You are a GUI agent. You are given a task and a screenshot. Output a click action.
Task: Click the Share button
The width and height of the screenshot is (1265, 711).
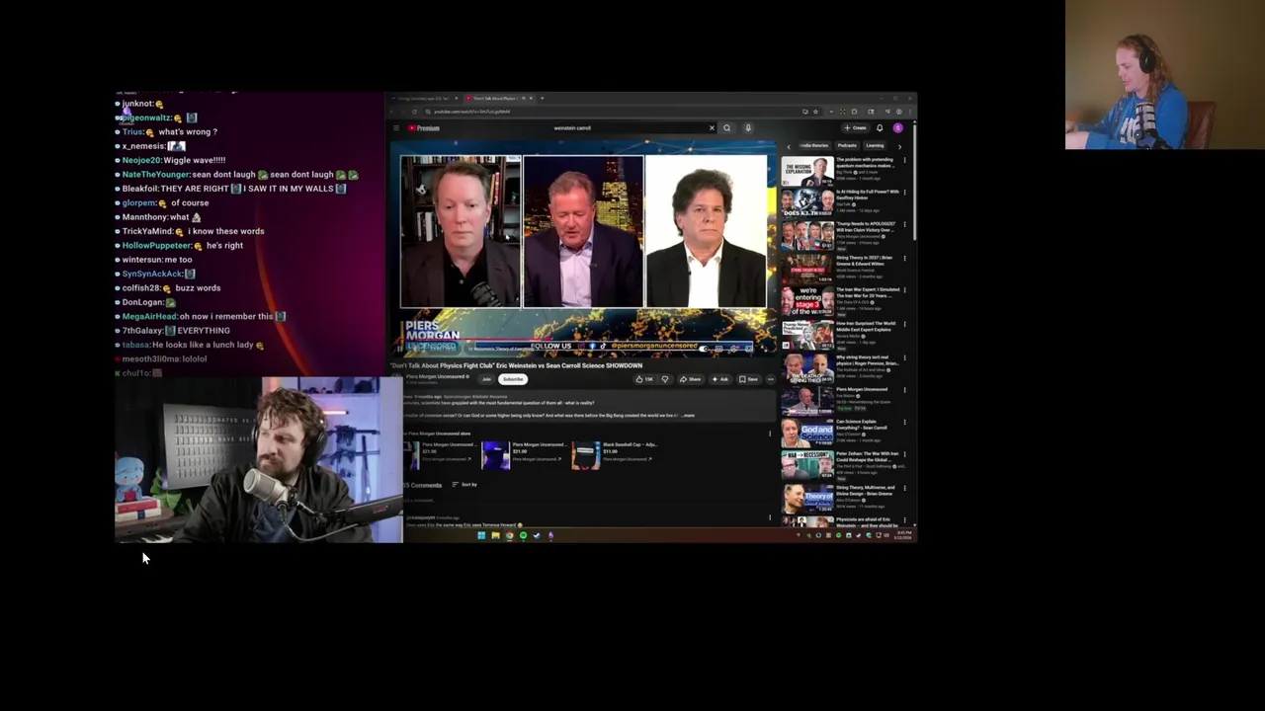690,379
